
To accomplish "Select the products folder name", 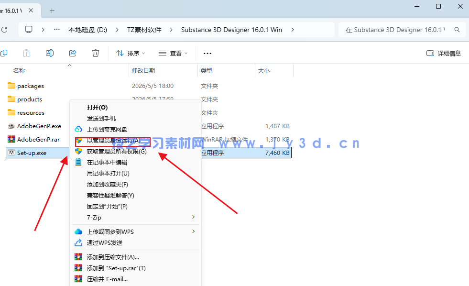I will [30, 99].
